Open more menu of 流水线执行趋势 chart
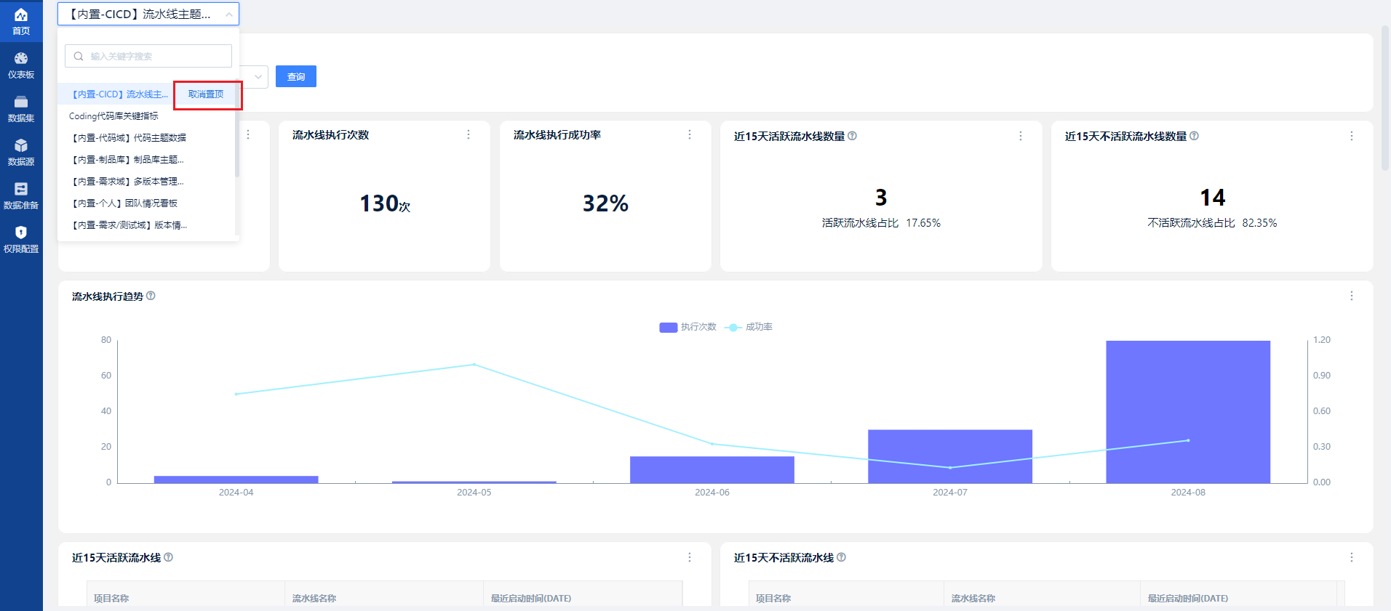 [1352, 296]
